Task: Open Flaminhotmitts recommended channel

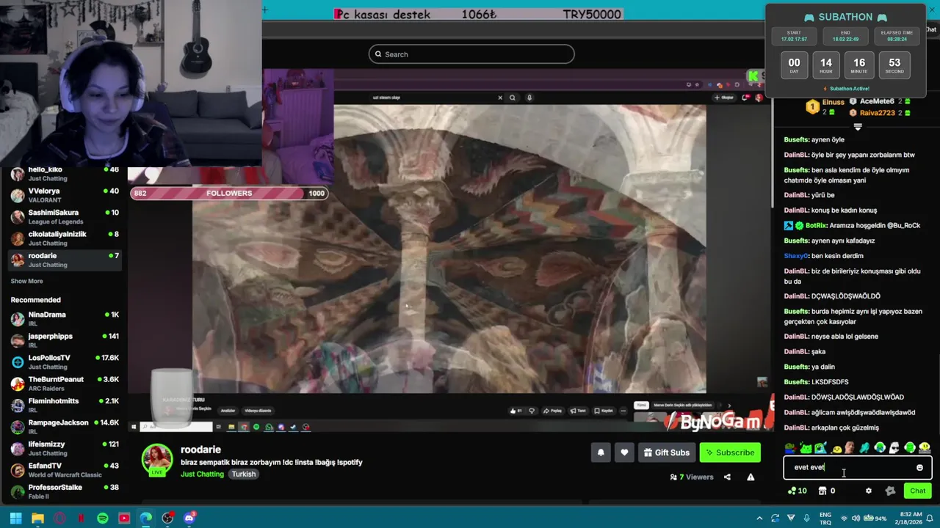Action: click(65, 405)
